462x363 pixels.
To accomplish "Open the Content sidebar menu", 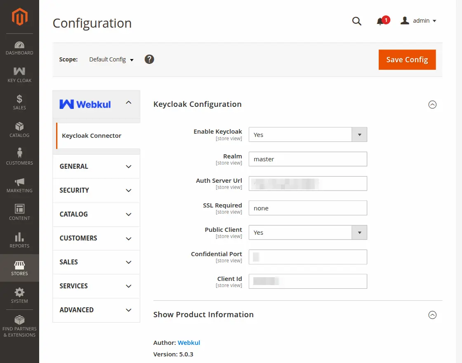I will click(x=19, y=213).
